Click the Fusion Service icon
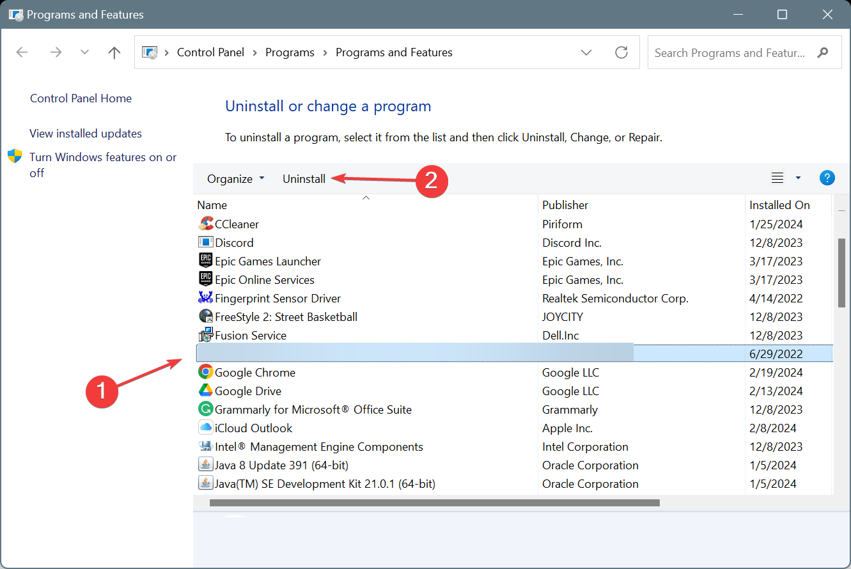Viewport: 851px width, 569px height. pos(206,335)
